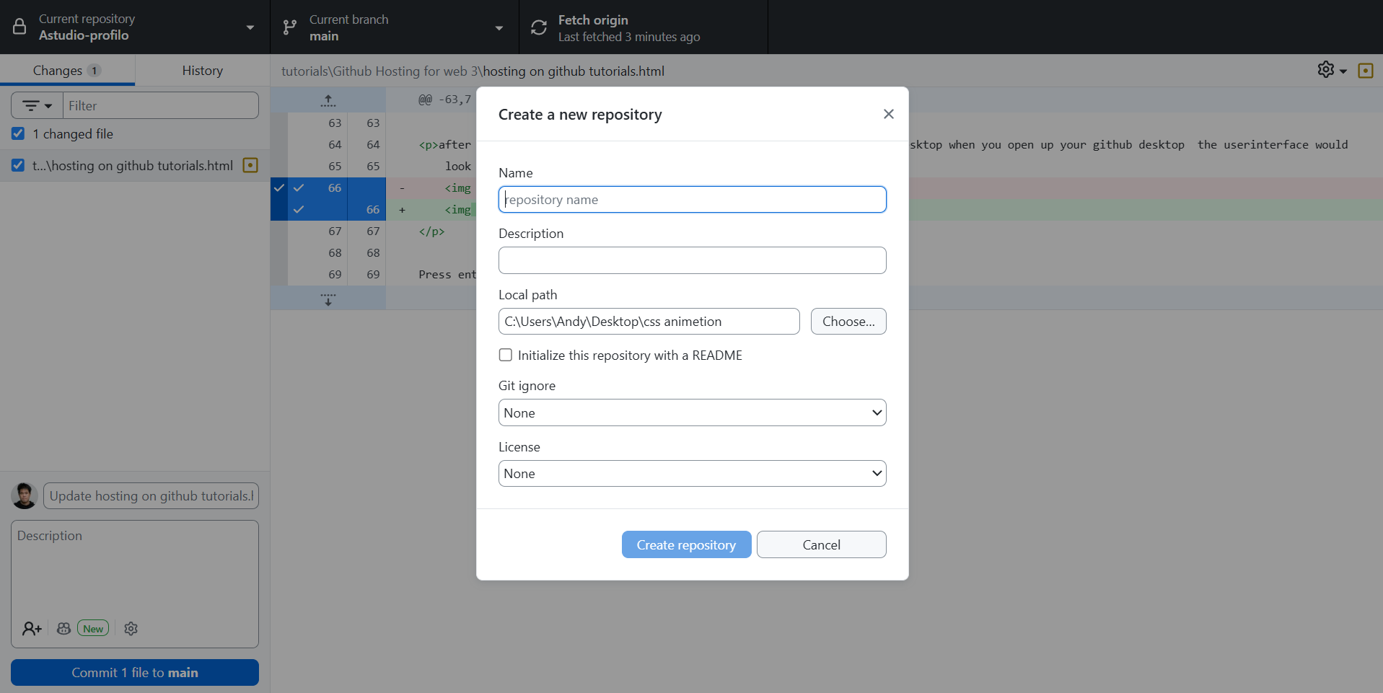Click the changed files Filter field
Screen dimensions: 1383x693
[x=160, y=105]
